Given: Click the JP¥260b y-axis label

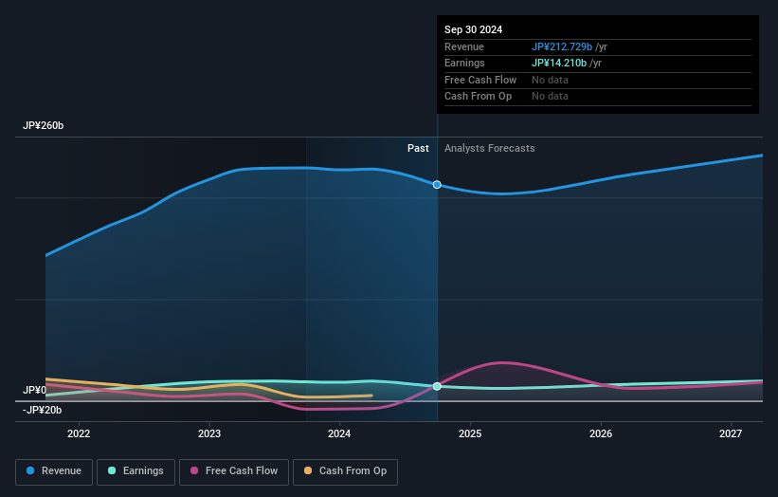Looking at the screenshot, I should (x=44, y=125).
